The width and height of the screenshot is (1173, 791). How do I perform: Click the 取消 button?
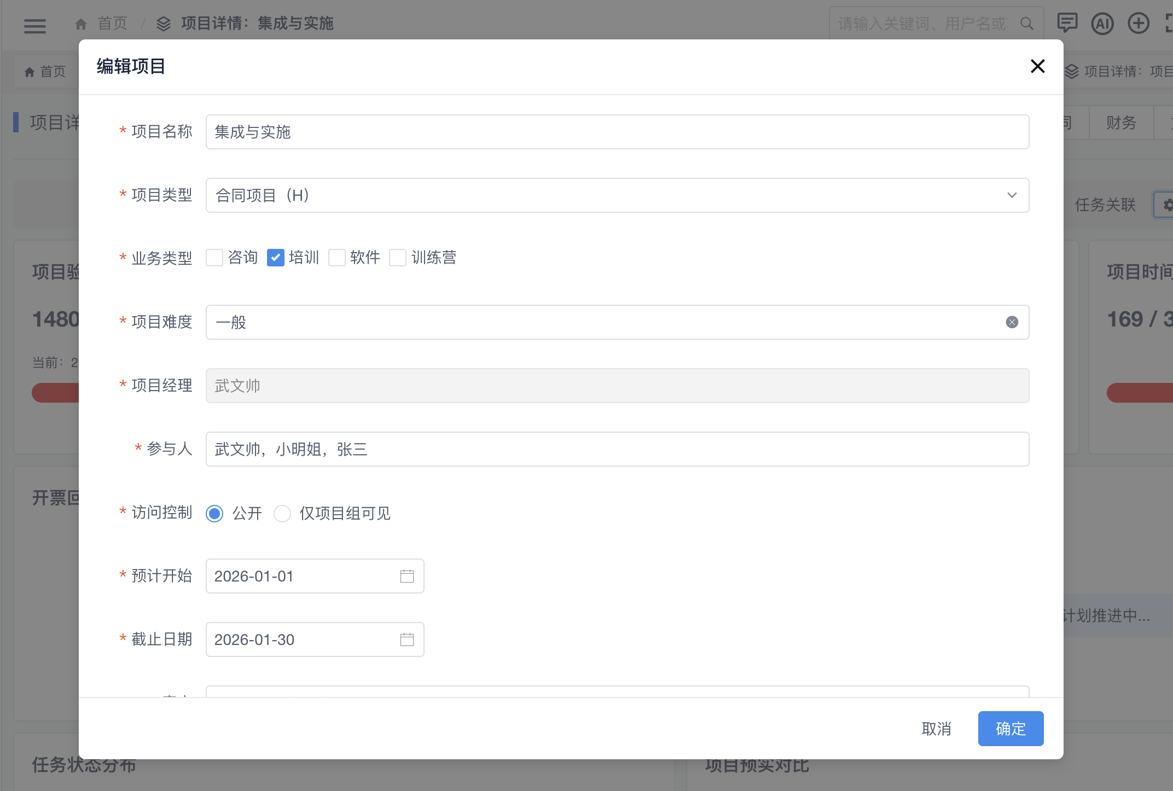click(x=936, y=729)
